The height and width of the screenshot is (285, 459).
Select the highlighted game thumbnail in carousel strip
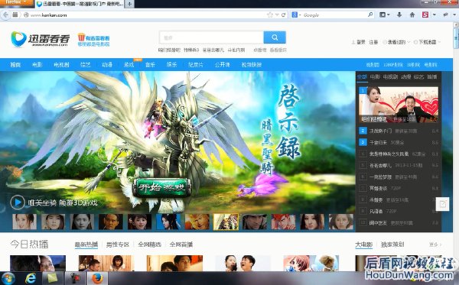click(x=226, y=222)
